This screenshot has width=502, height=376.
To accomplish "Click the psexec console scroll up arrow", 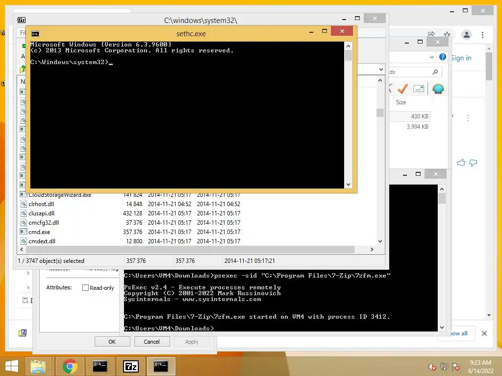I will click(442, 189).
